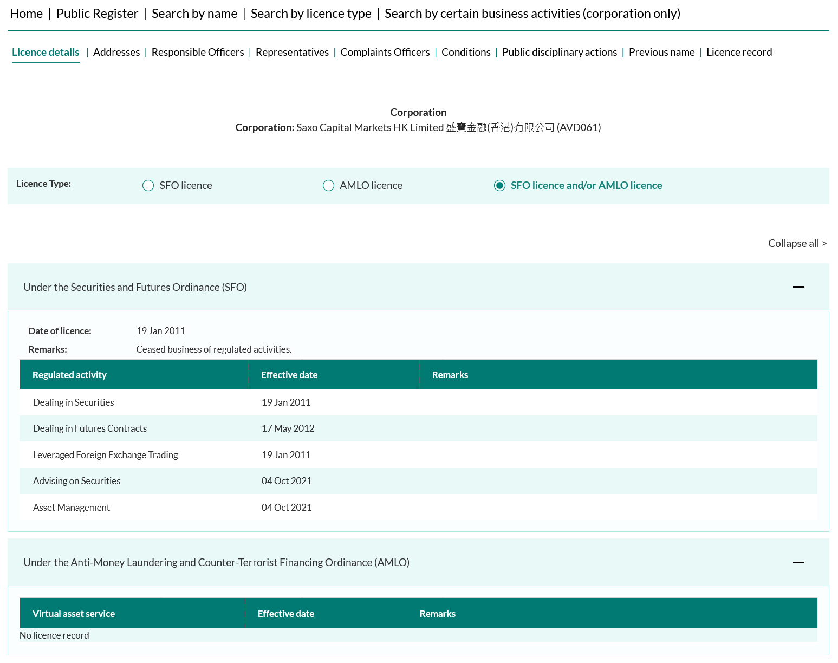The width and height of the screenshot is (838, 663).
Task: Select the AMLO licence radio button
Action: (328, 186)
